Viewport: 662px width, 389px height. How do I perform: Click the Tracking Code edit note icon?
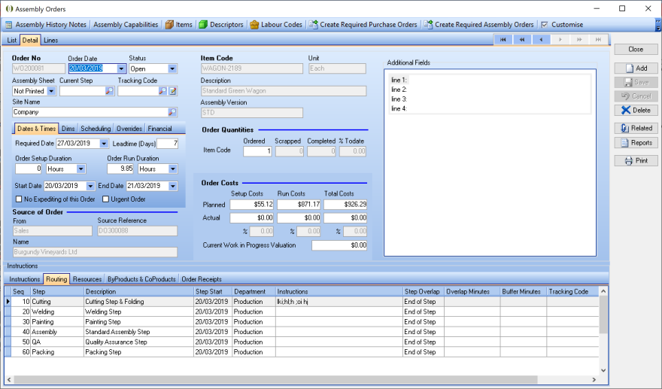point(173,91)
